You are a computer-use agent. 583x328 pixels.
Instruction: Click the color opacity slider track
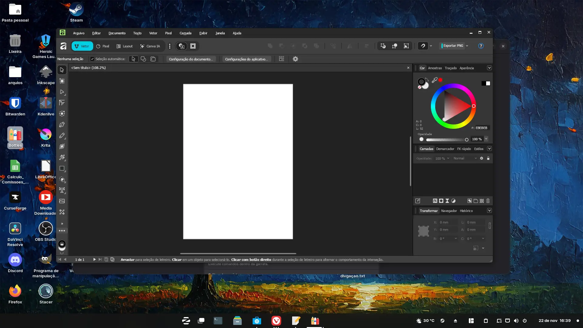[x=446, y=140]
